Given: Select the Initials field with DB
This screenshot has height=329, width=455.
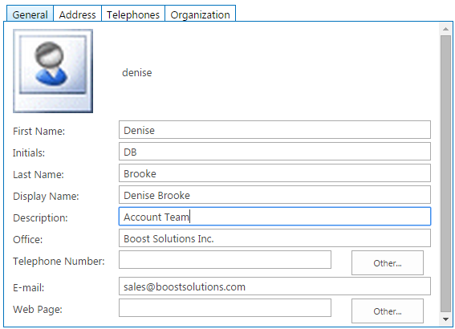Looking at the screenshot, I should click(274, 152).
